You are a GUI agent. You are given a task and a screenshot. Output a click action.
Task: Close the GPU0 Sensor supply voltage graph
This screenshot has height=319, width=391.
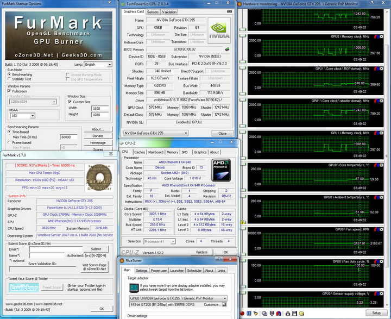click(x=381, y=294)
